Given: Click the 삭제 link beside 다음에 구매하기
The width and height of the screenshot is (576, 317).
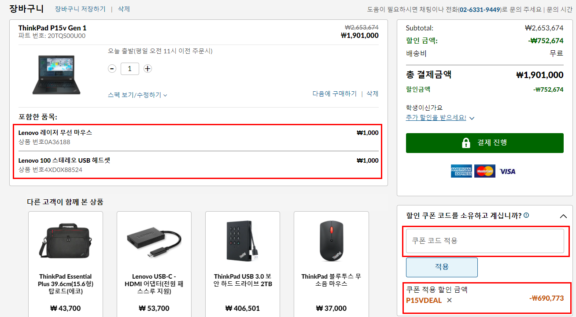Looking at the screenshot, I should click(373, 93).
